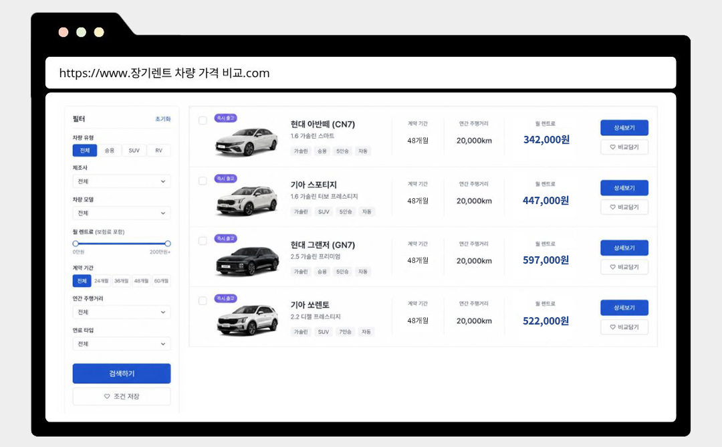Screen dimensions: 722x447
Task: Click the title 기아 쏘렌토
Action: point(310,304)
